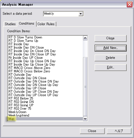Open Edit... for the selected condition

click(x=110, y=67)
